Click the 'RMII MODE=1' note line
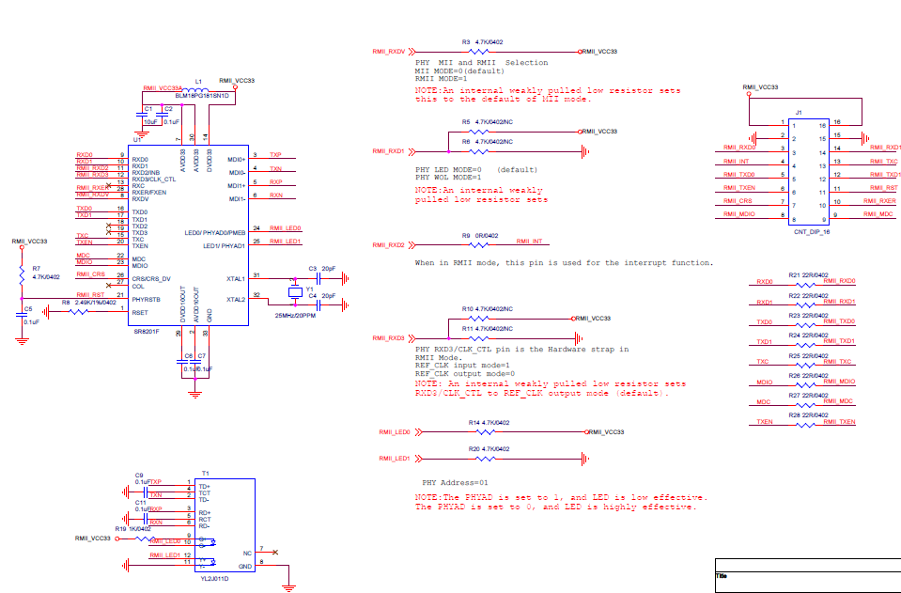The image size is (901, 593). click(x=442, y=79)
